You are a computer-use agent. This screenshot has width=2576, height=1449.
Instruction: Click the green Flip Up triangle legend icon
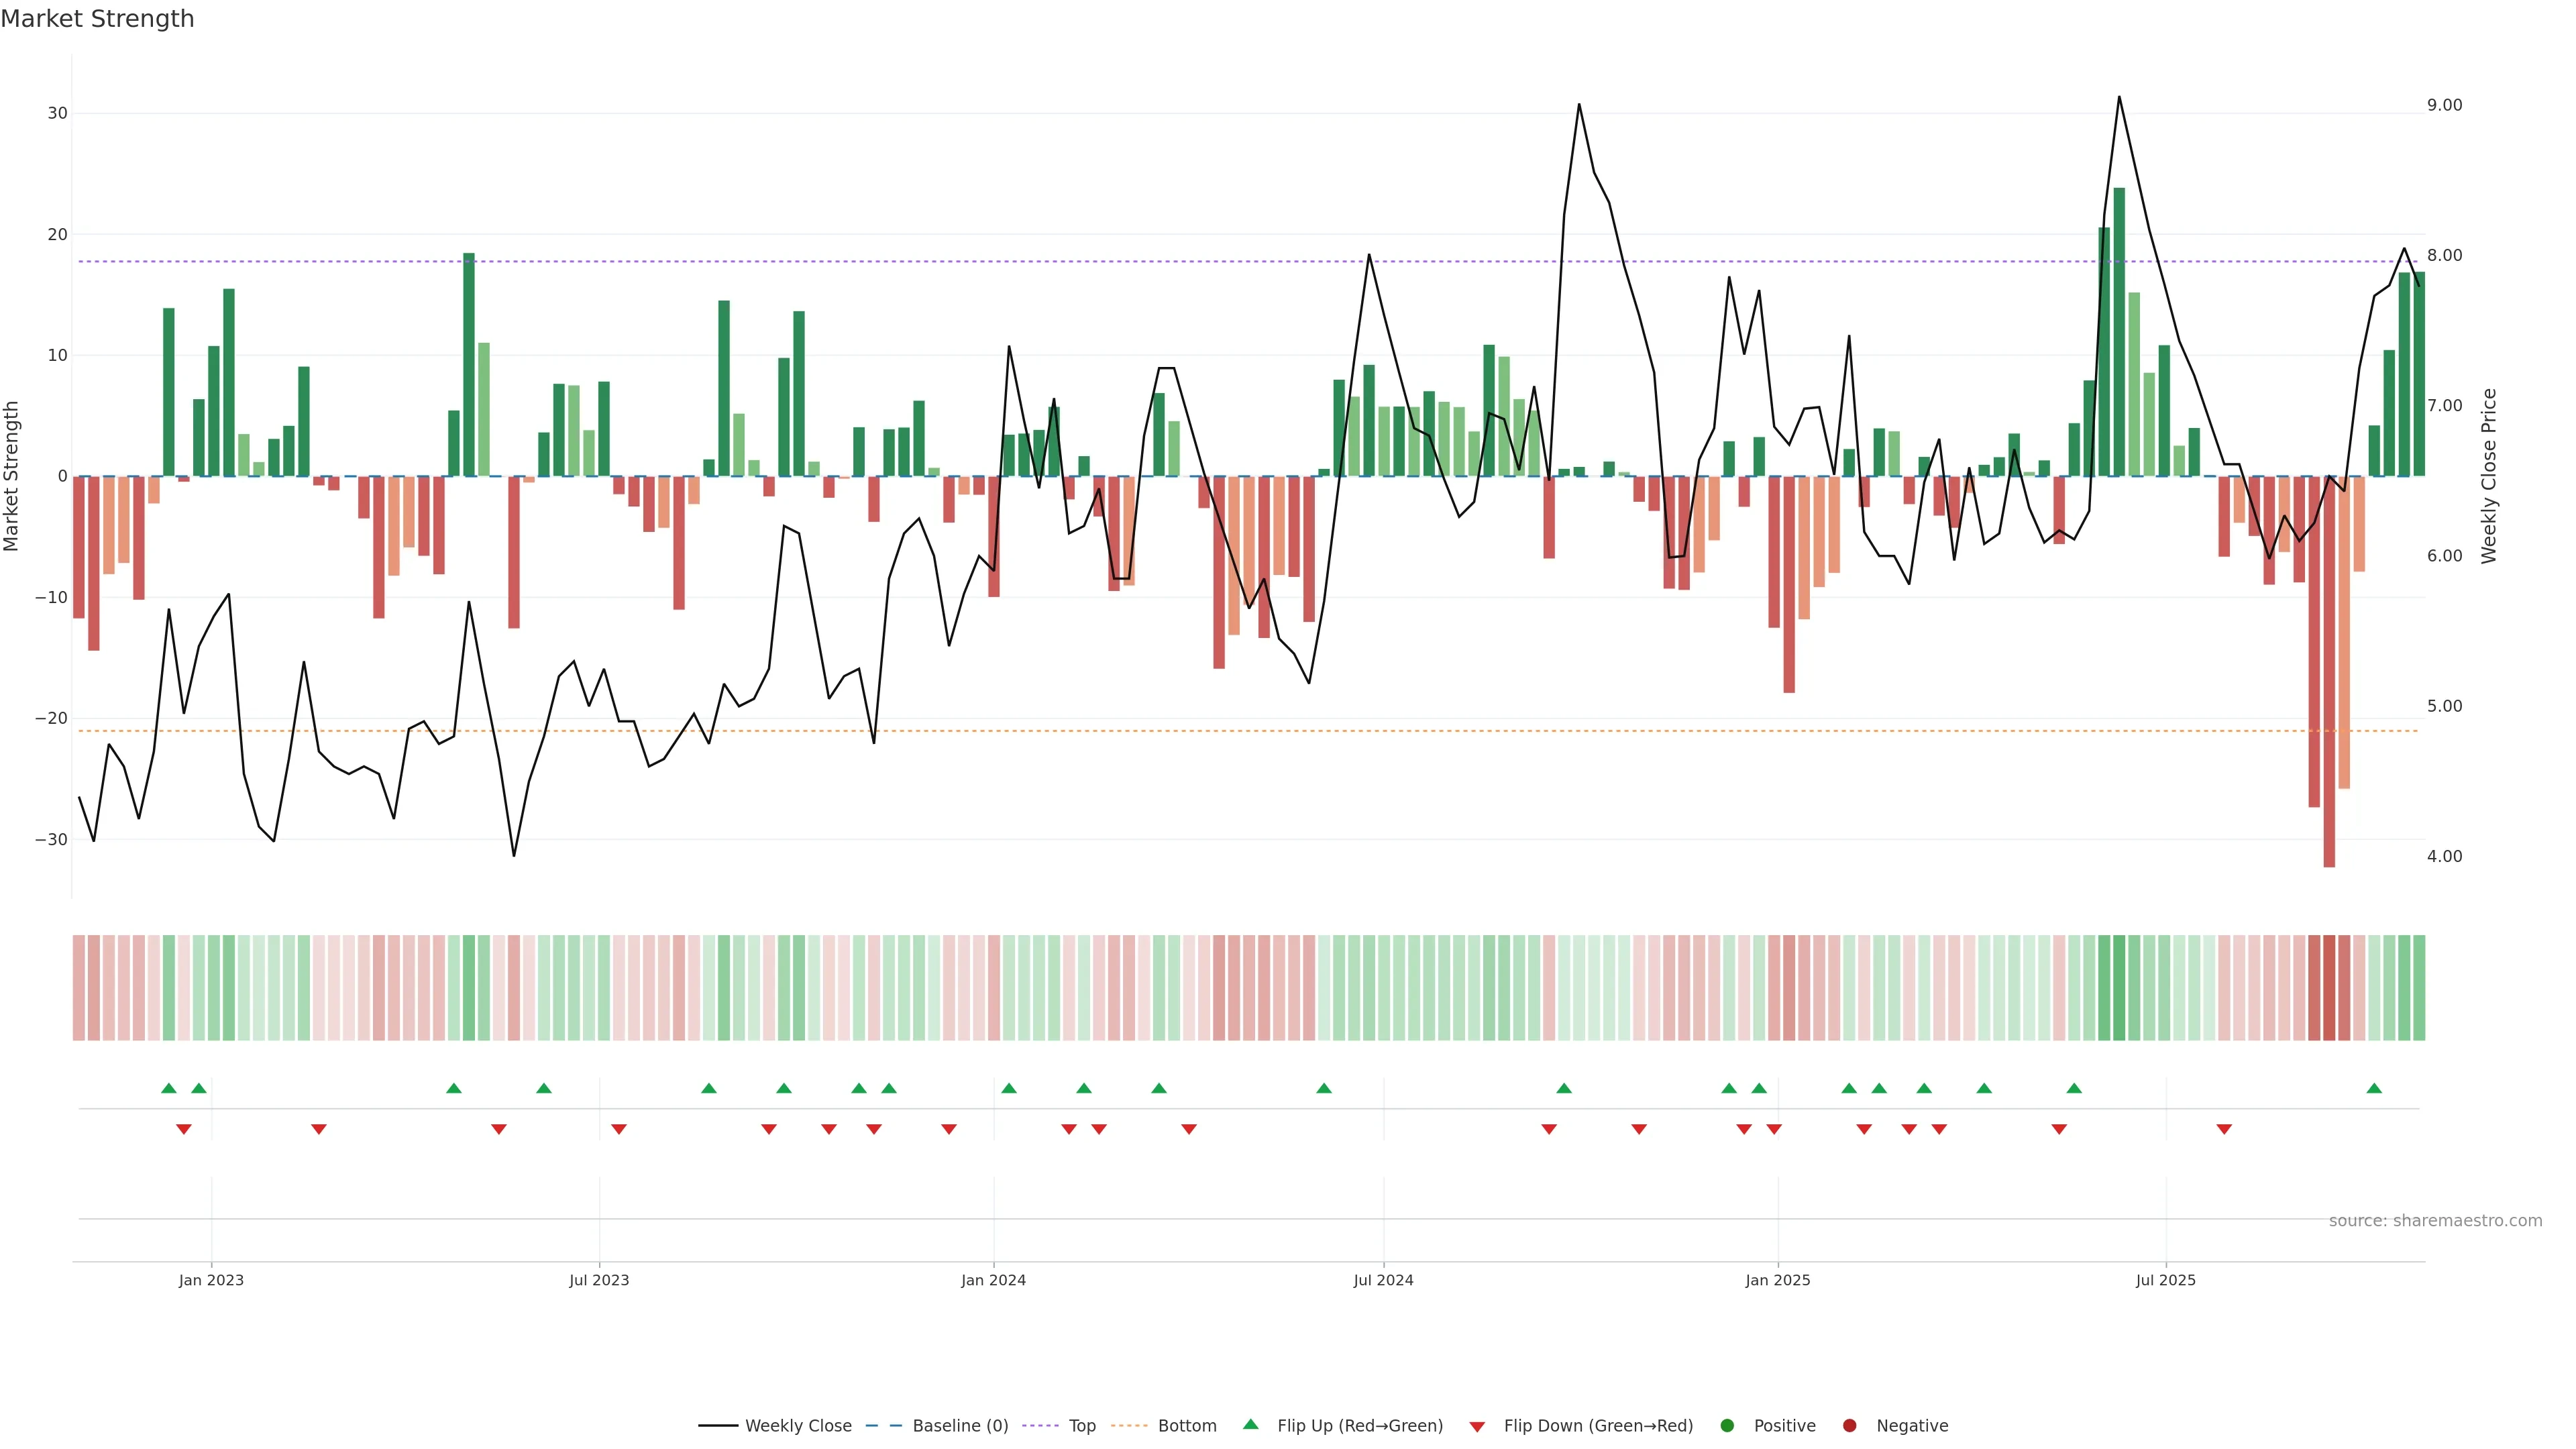point(1250,1425)
